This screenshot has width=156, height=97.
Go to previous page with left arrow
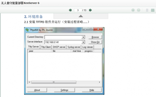70,10
